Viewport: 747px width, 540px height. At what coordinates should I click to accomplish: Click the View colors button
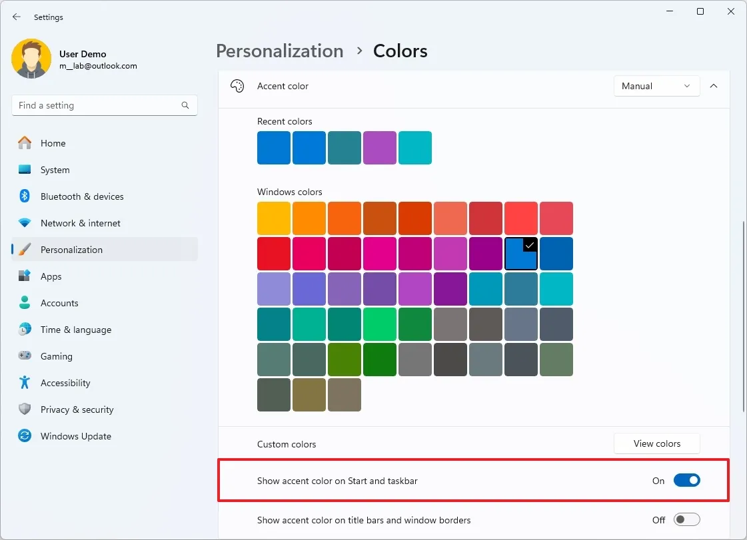point(656,443)
